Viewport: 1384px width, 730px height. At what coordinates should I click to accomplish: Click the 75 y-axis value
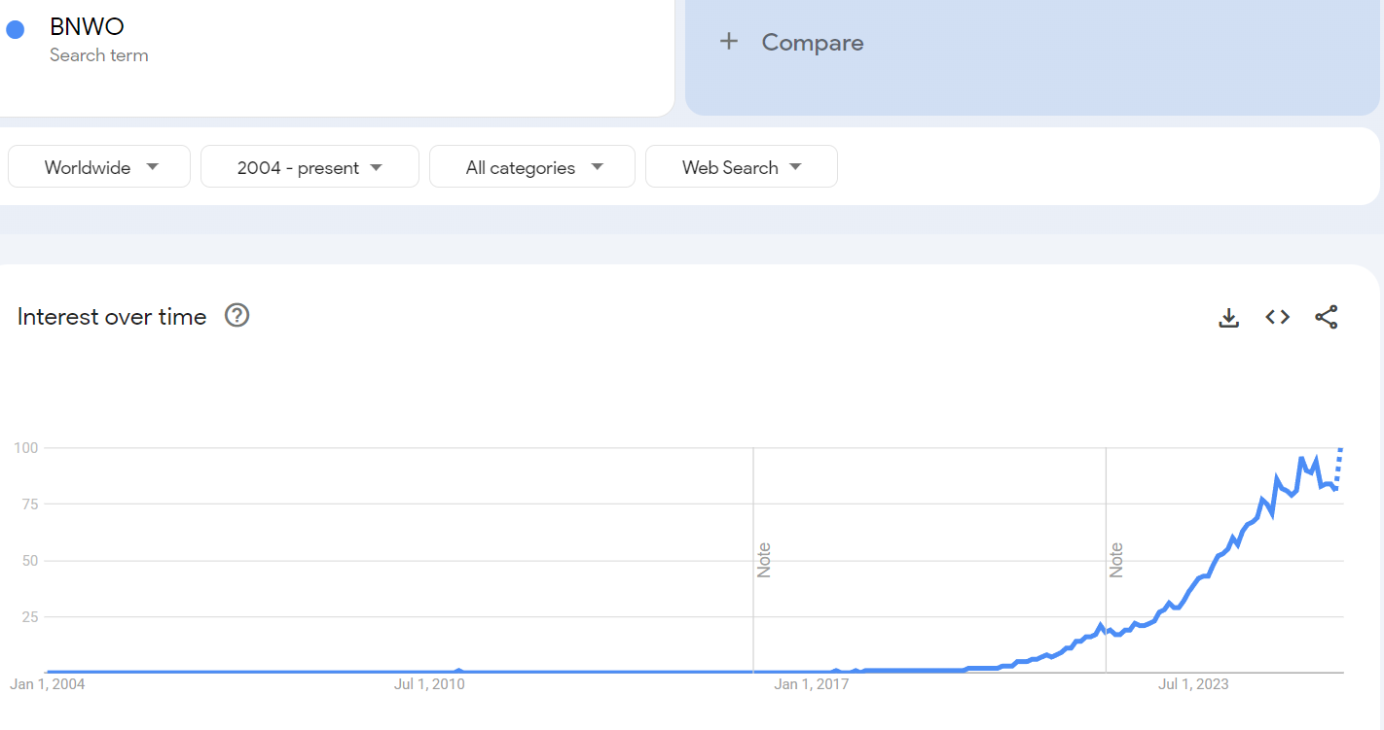point(29,504)
